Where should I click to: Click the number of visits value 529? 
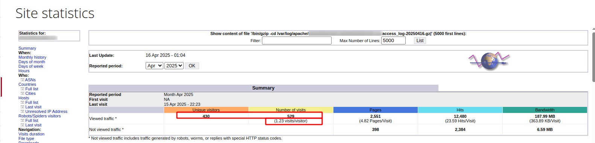(x=291, y=116)
